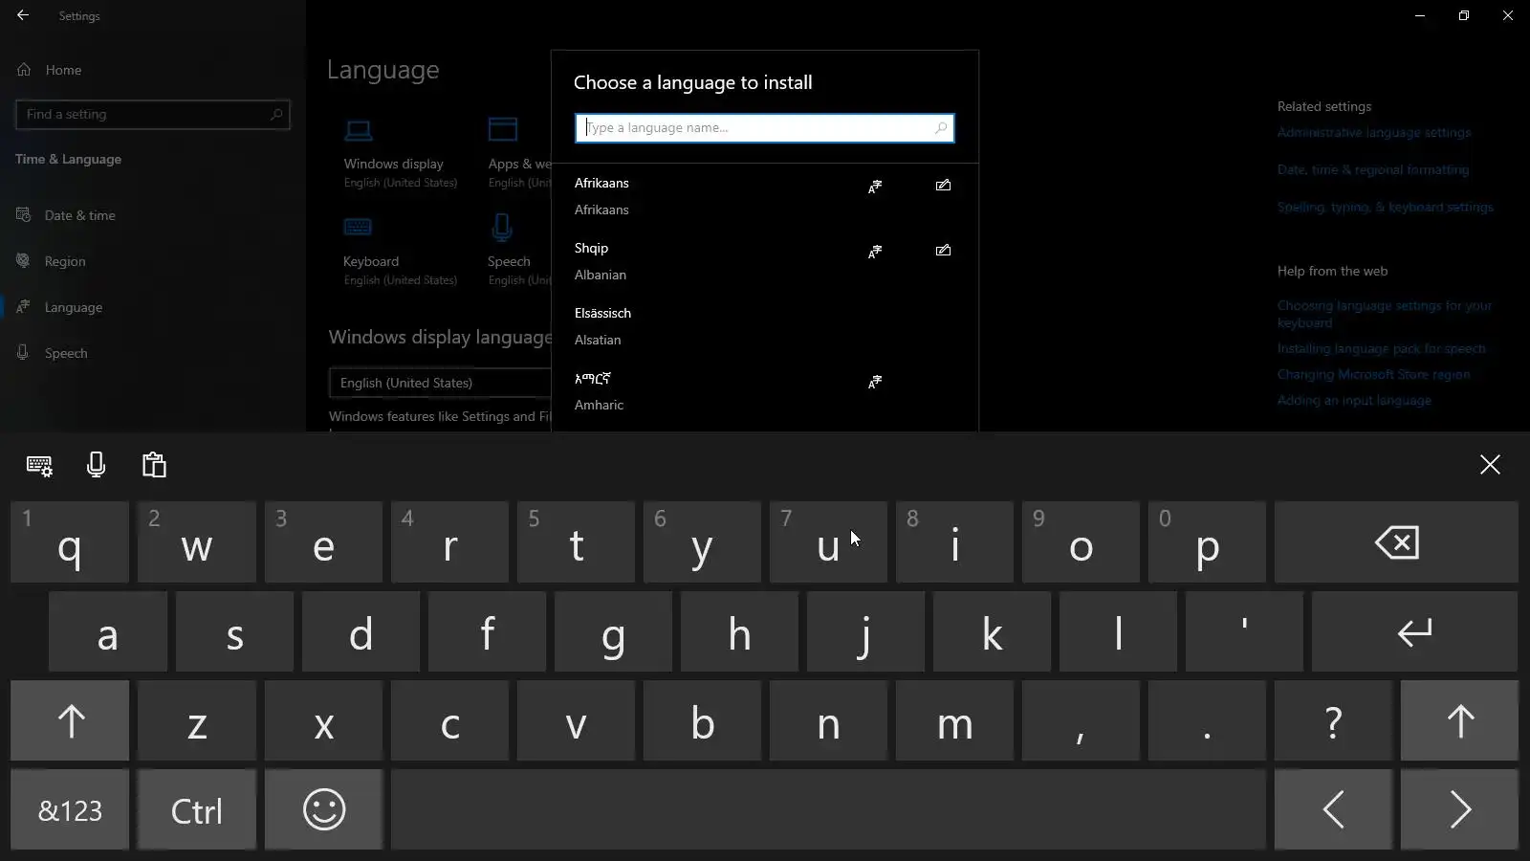Viewport: 1530px width, 861px height.
Task: Open Spelling, typing, & keyboard settings link
Action: click(x=1386, y=208)
